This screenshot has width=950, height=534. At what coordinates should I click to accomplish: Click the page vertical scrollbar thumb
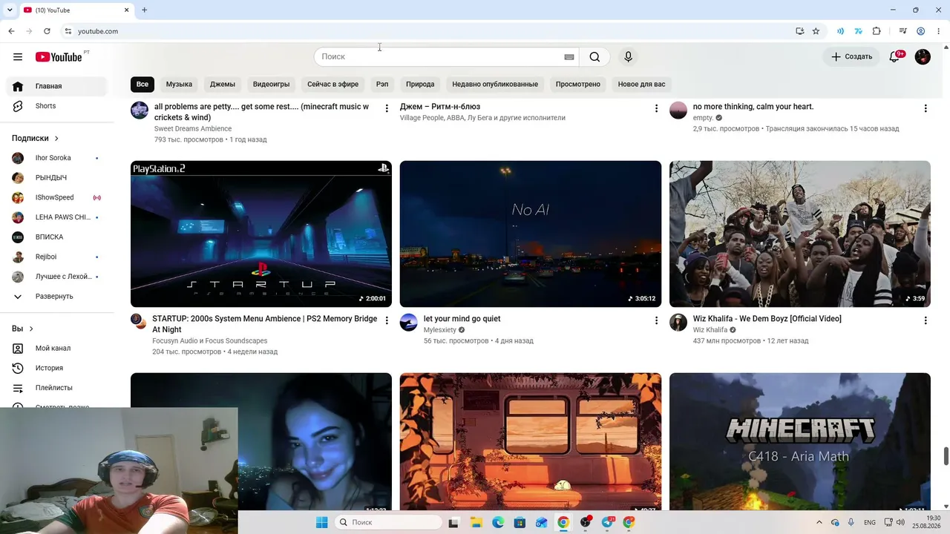(x=946, y=456)
